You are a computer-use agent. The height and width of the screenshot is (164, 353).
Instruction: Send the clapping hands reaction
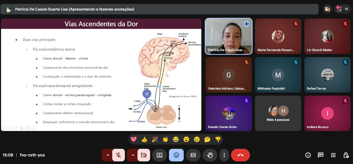point(165,139)
